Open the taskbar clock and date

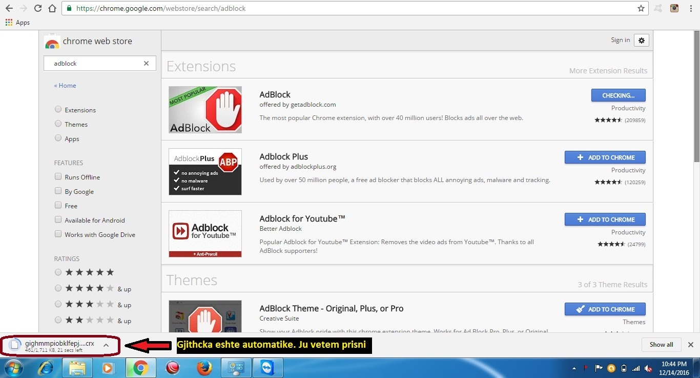point(674,368)
